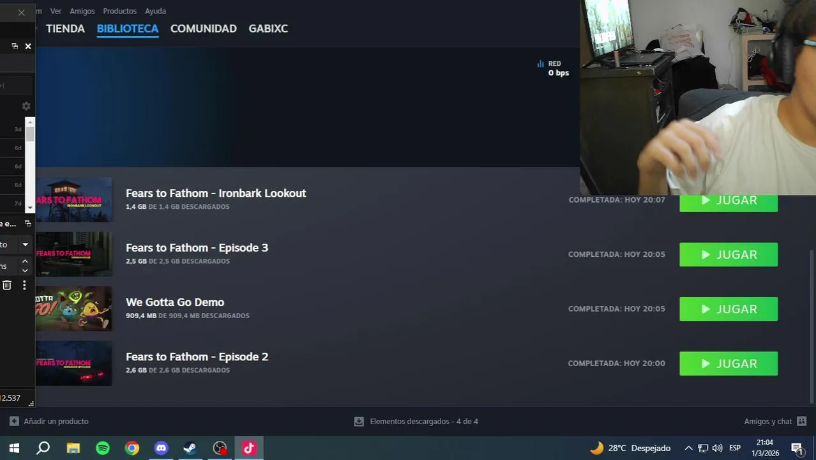816x460 pixels.
Task: Open Ironbark Lookout game thumbnail
Action: 73,200
